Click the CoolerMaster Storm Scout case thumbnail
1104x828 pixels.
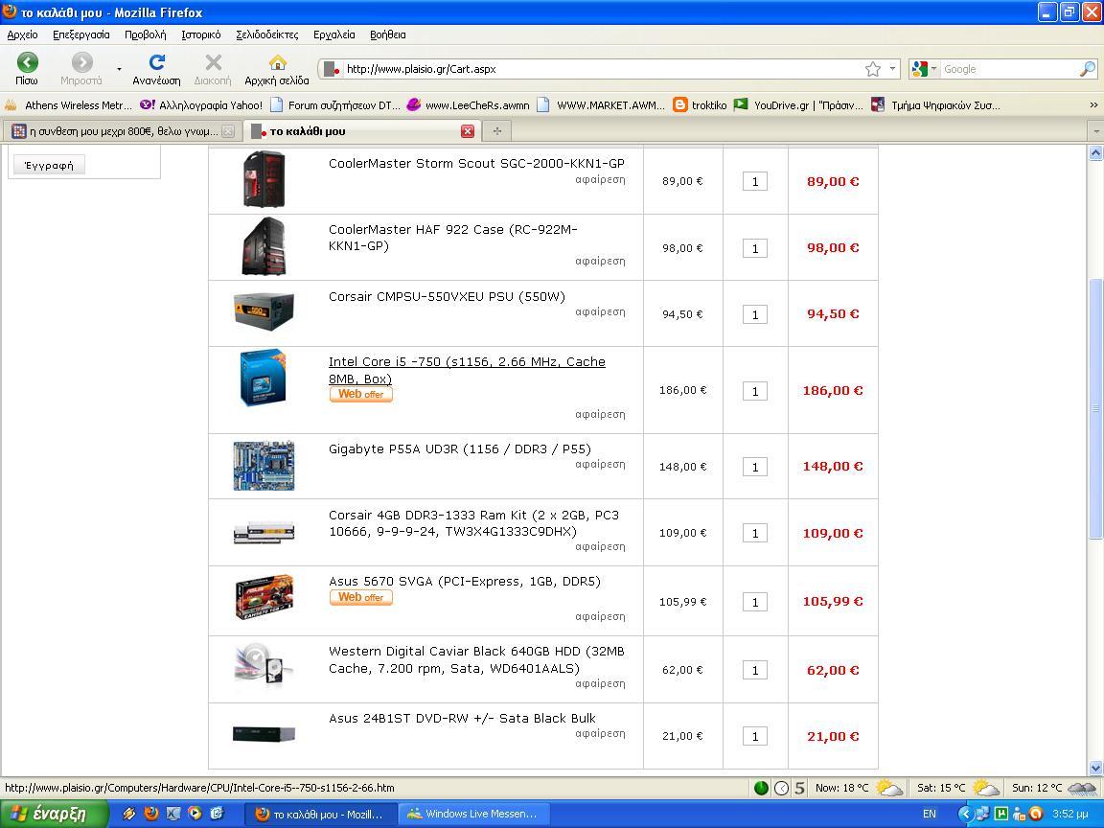click(x=264, y=179)
